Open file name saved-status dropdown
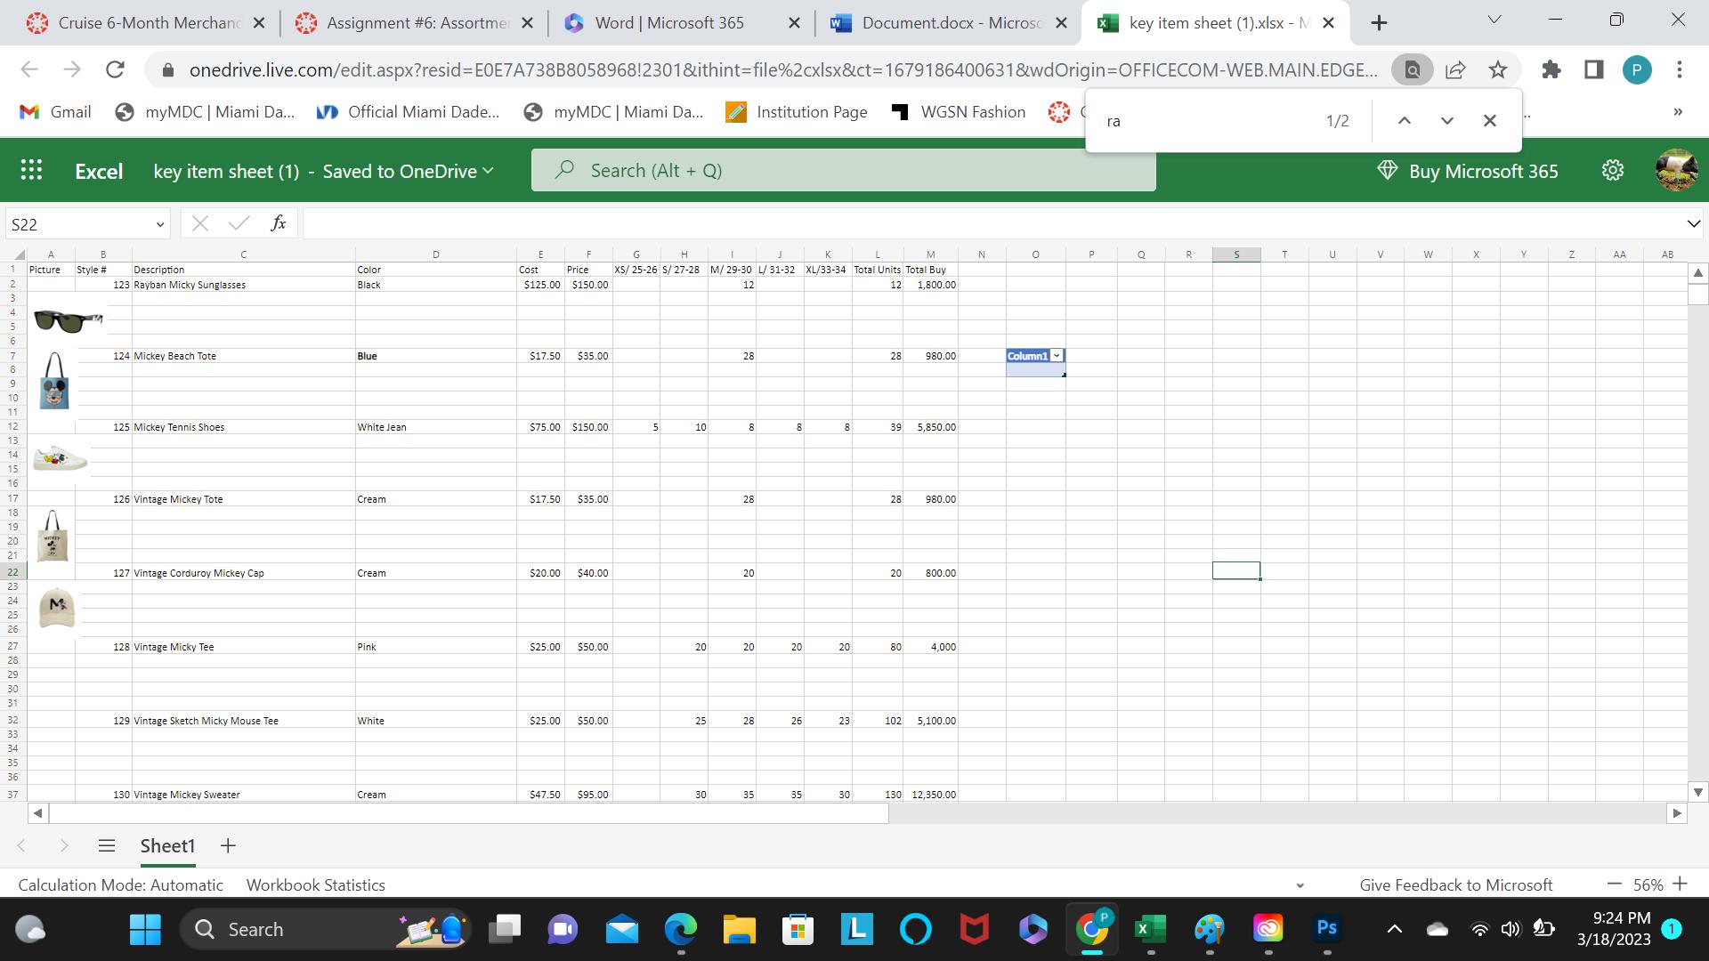The width and height of the screenshot is (1709, 961). [x=488, y=171]
